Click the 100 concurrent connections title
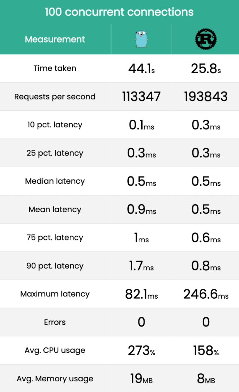The height and width of the screenshot is (392, 239). pos(119,12)
